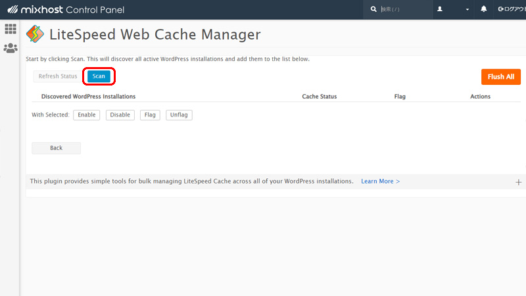Open the user manager people icon
Image resolution: width=526 pixels, height=296 pixels.
pos(11,48)
